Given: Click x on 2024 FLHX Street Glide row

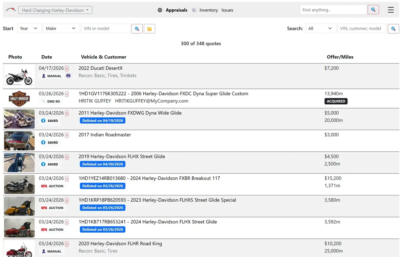Looking at the screenshot, I should click(67, 222).
